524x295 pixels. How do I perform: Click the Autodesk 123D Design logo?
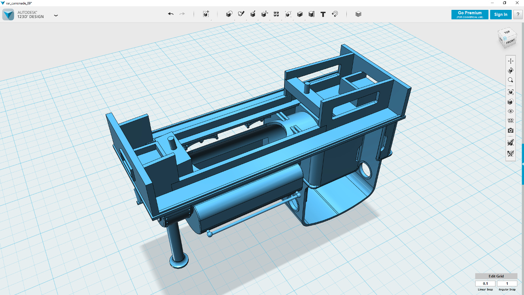8,15
